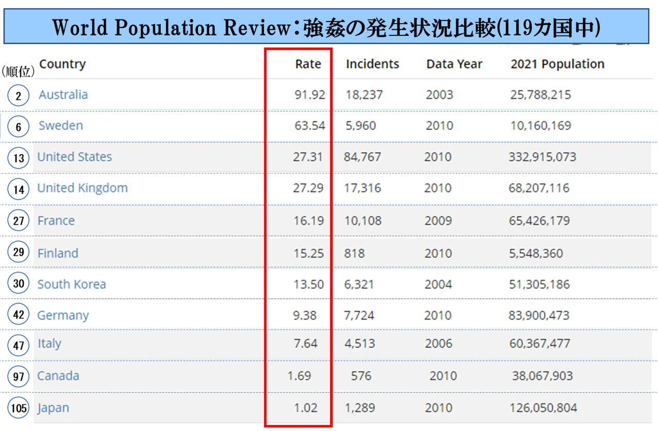Click Japan's rate value 1.02
The width and height of the screenshot is (658, 431).
click(x=305, y=408)
